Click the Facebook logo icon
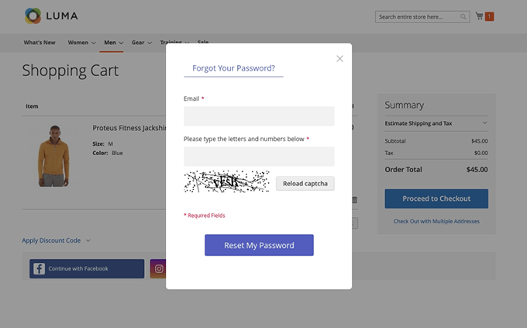 [x=39, y=268]
